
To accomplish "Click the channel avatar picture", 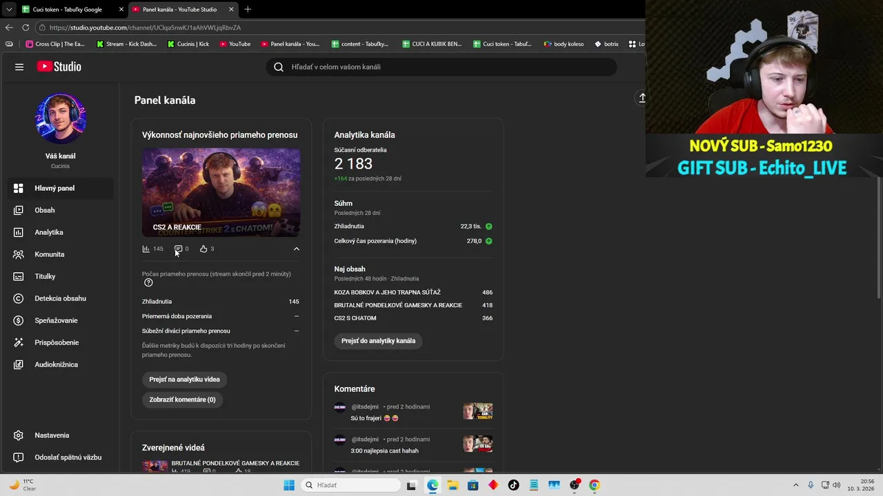I will pos(60,118).
